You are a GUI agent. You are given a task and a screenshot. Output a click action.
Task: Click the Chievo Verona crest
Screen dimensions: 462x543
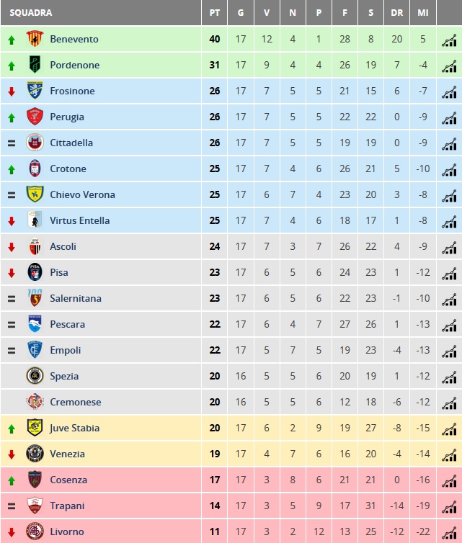point(35,194)
